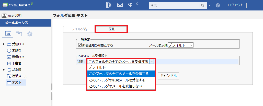Open the sidebar gear settings icon
Screen dimensions: 263x106
(30, 34)
